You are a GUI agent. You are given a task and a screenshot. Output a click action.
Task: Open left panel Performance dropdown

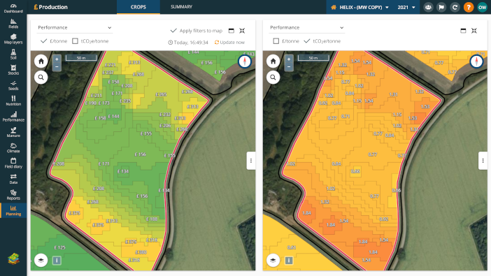[75, 27]
